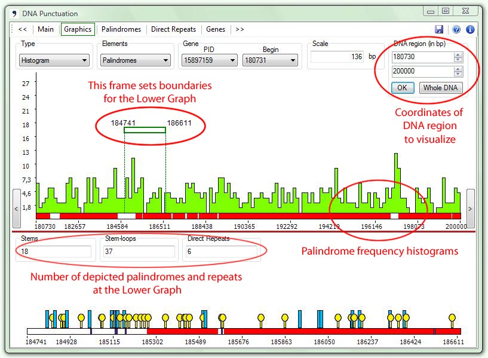The width and height of the screenshot is (488, 358).
Task: Expand the Elements Palindromes dropdown
Action: click(136, 60)
